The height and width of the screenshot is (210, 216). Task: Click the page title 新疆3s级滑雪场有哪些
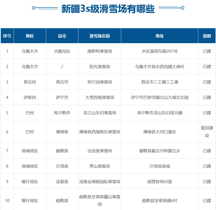pyautogui.click(x=108, y=9)
